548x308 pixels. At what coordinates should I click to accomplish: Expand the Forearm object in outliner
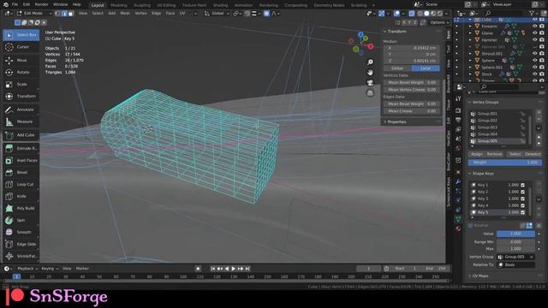(x=470, y=27)
